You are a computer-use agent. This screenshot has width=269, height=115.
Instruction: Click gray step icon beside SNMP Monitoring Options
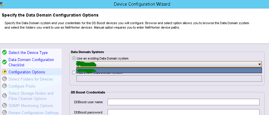tap(4, 105)
